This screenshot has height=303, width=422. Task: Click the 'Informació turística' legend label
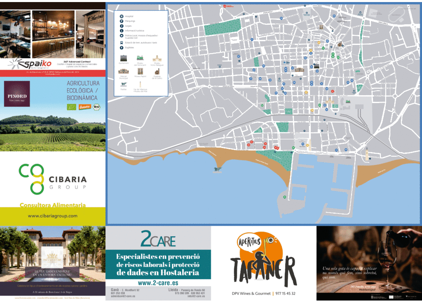[x=135, y=31]
